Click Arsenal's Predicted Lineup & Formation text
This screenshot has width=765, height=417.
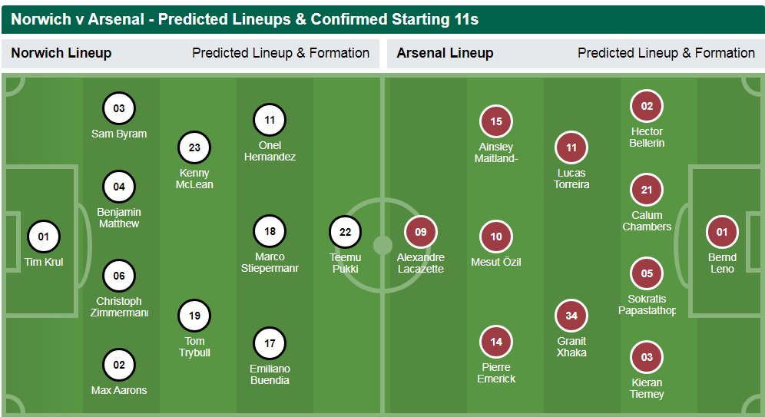coord(667,53)
